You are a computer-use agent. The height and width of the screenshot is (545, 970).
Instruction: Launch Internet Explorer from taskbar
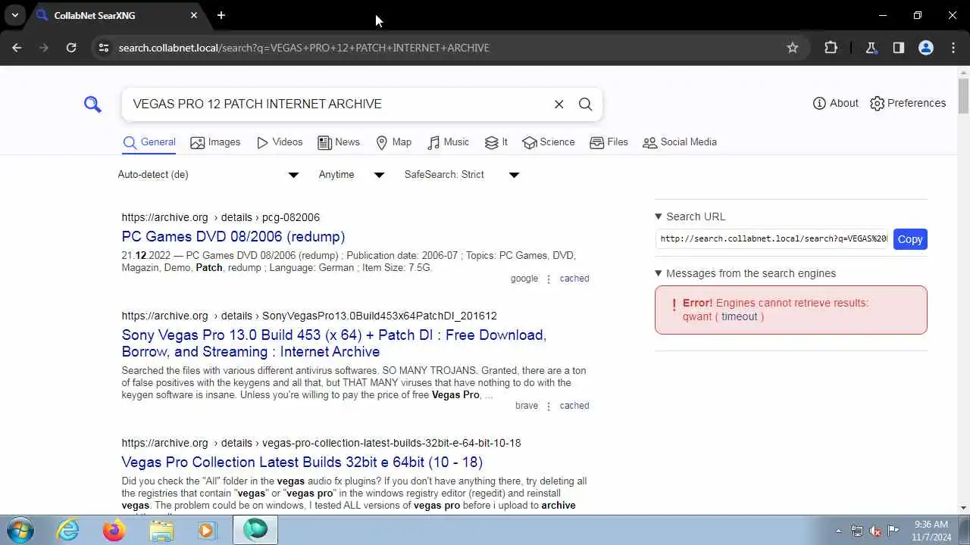tap(68, 530)
